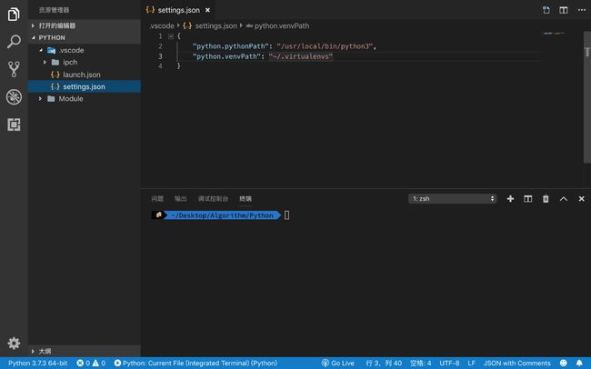The width and height of the screenshot is (591, 369).
Task: Collapse the JSON object fold marker on line 1
Action: (171, 36)
